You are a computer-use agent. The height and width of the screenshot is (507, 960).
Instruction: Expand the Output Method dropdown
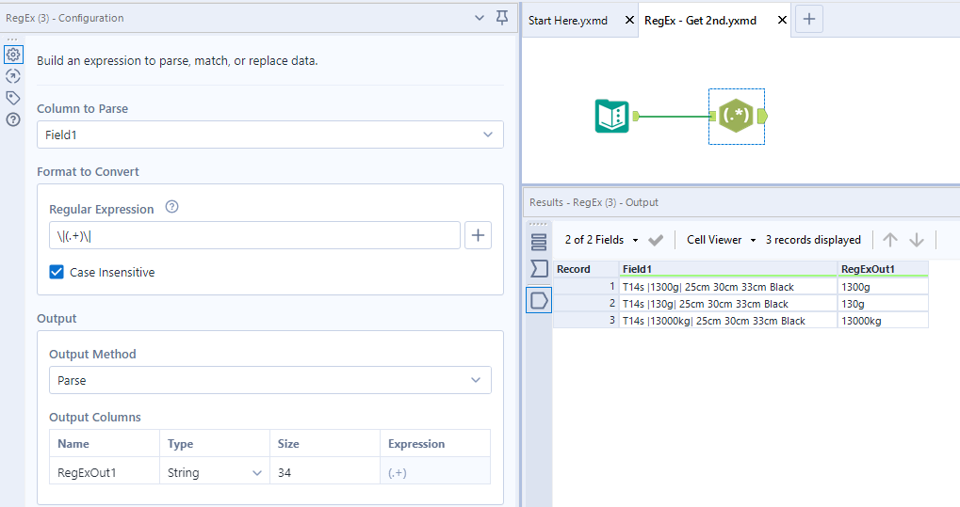(269, 380)
